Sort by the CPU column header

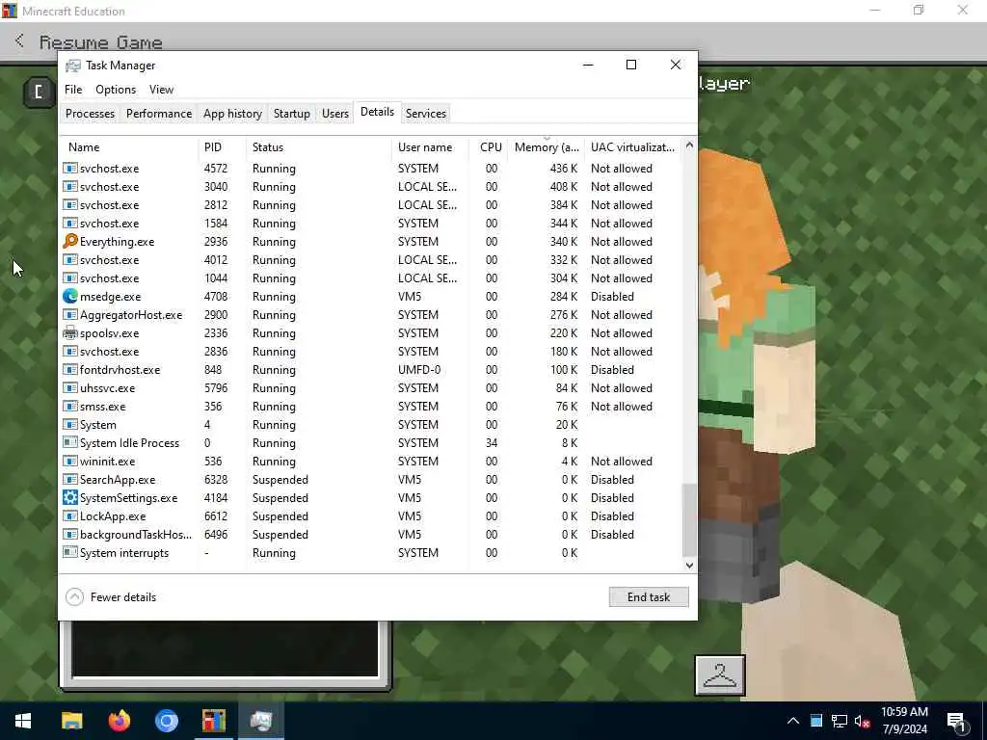(x=489, y=147)
